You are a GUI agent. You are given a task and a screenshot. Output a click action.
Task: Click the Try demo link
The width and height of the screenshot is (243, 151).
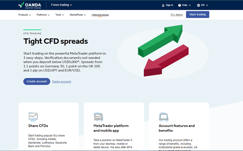[x=177, y=15]
